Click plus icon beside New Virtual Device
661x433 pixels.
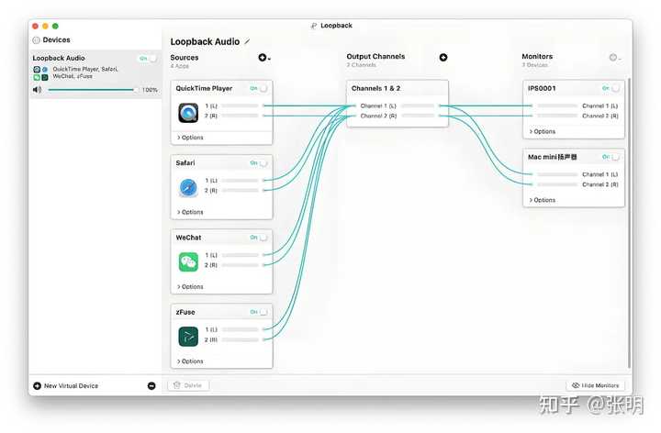coord(37,386)
